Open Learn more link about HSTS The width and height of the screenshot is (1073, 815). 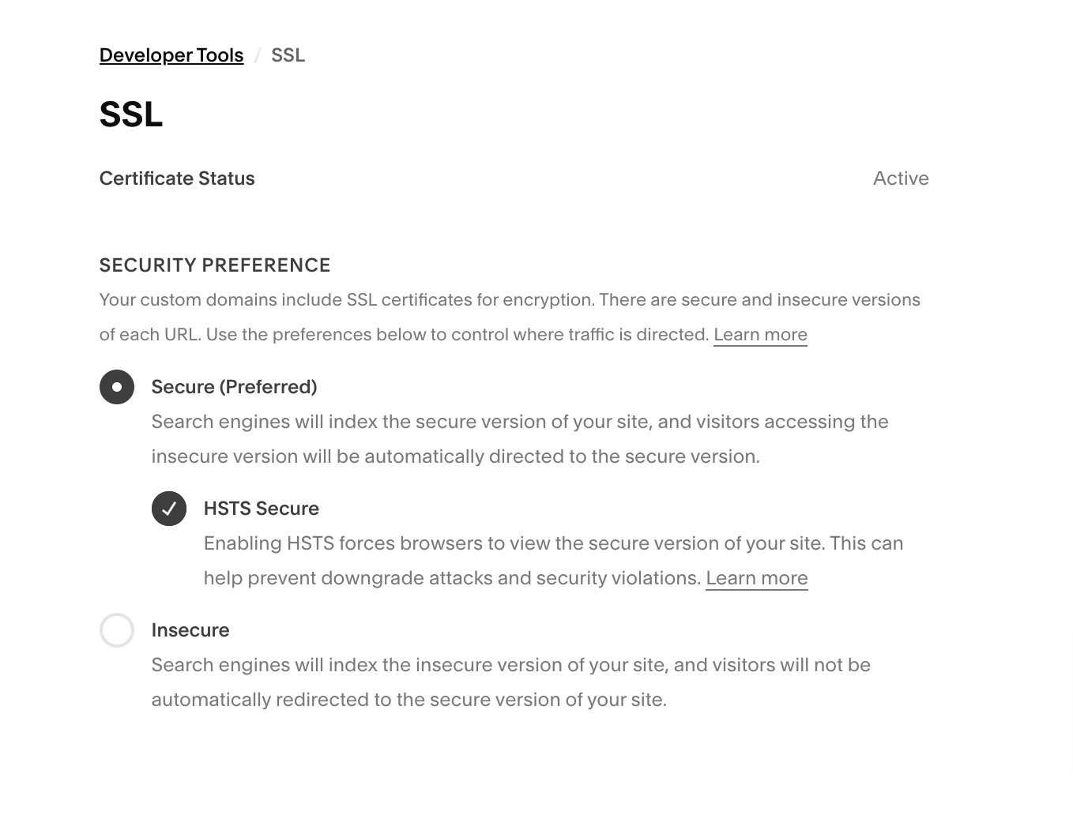click(756, 578)
